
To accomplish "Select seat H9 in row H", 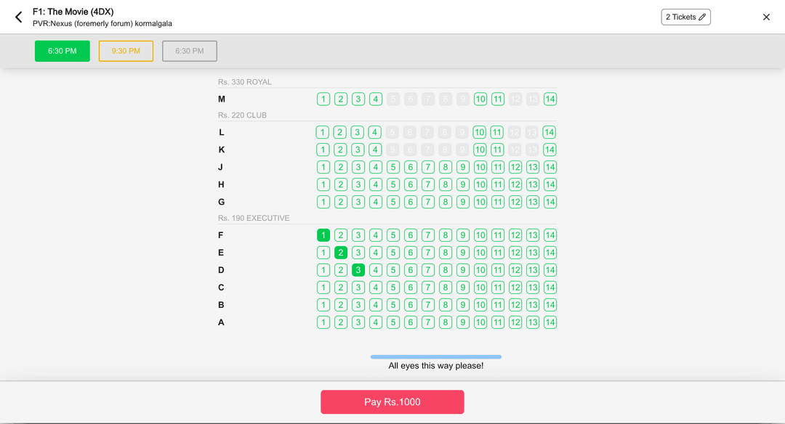I will pyautogui.click(x=463, y=184).
